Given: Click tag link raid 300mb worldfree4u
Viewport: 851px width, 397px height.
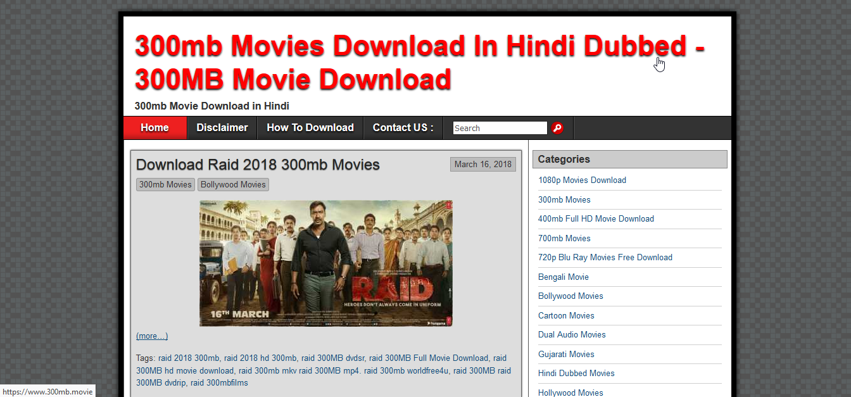Looking at the screenshot, I should pyautogui.click(x=406, y=371).
